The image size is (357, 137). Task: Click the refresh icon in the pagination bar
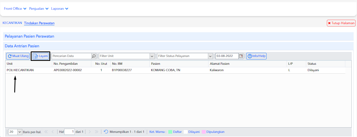pos(106,132)
